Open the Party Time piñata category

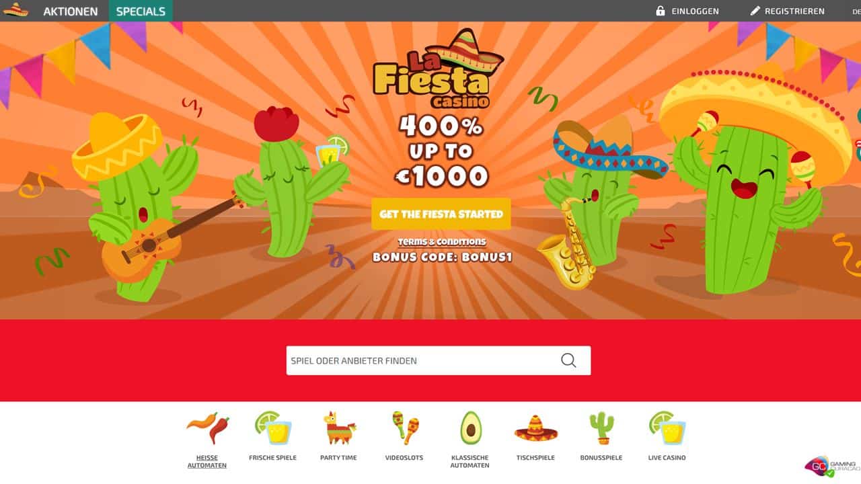338,428
